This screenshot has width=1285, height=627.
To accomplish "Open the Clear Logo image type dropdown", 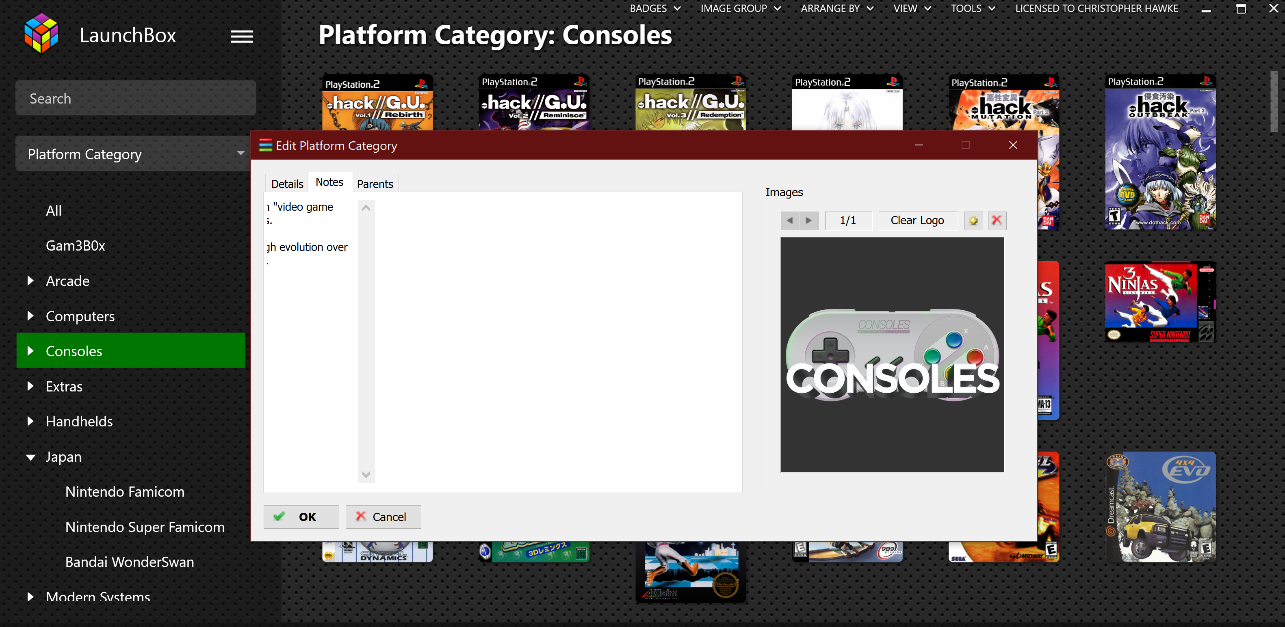I will click(917, 221).
